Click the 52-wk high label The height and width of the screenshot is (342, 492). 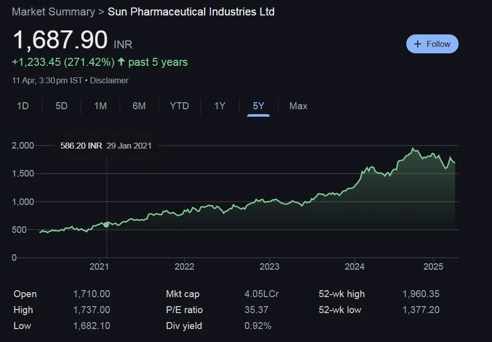[341, 294]
